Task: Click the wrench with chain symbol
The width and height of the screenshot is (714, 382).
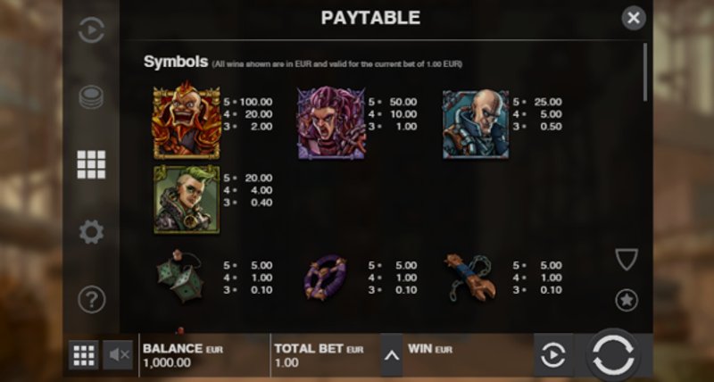Action: [x=470, y=278]
